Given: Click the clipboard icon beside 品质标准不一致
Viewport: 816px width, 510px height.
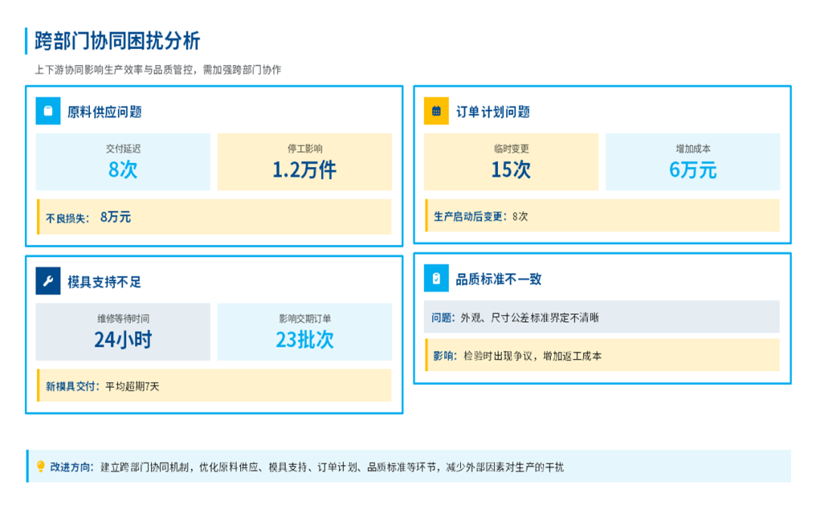Looking at the screenshot, I should pyautogui.click(x=436, y=279).
